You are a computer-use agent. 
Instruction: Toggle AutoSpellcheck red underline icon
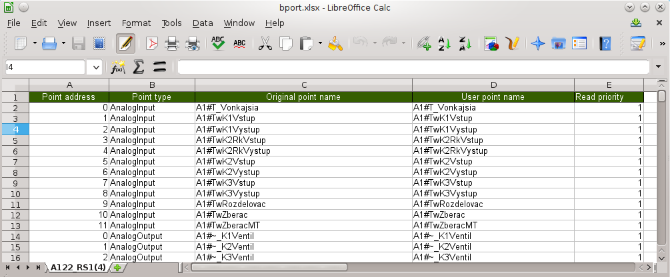coord(239,44)
